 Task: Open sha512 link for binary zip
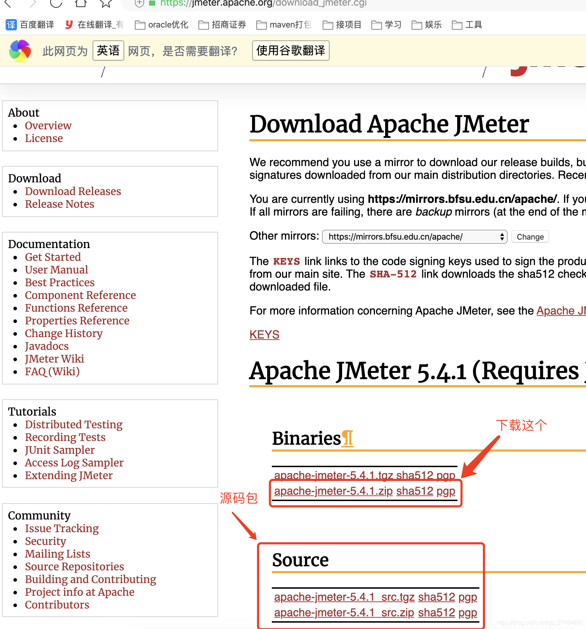pos(415,491)
